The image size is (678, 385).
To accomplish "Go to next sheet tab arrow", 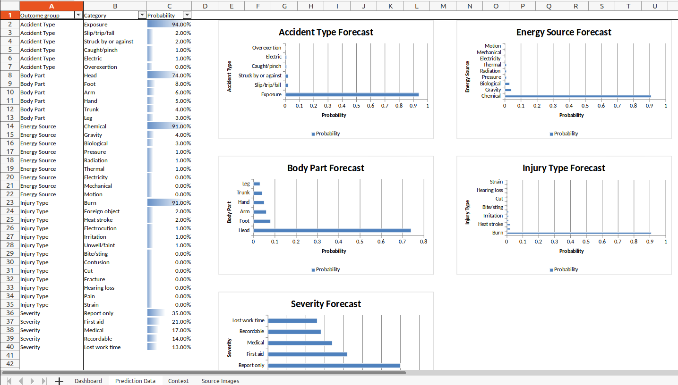I will (x=32, y=381).
